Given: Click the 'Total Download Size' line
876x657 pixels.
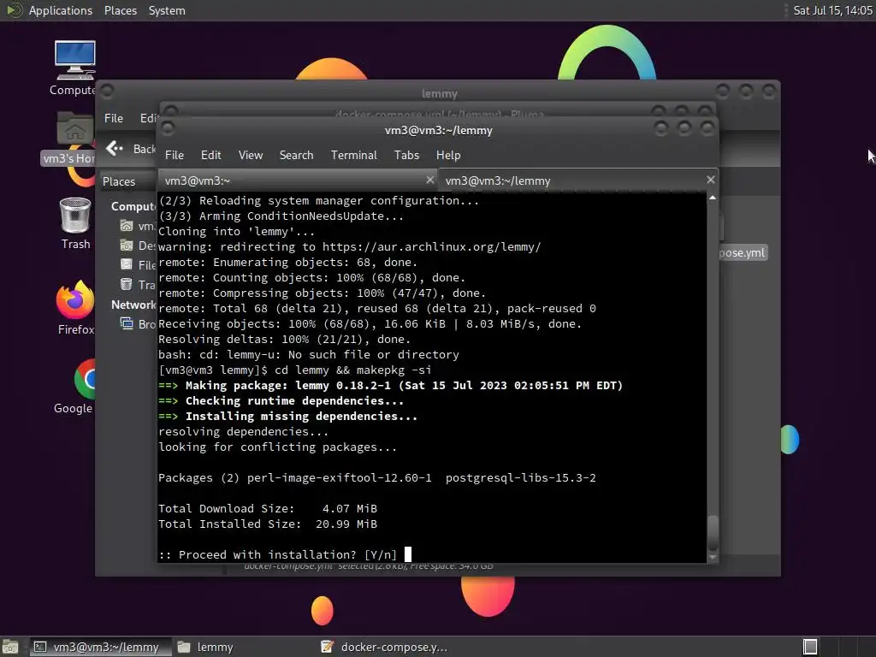Looking at the screenshot, I should (x=268, y=508).
